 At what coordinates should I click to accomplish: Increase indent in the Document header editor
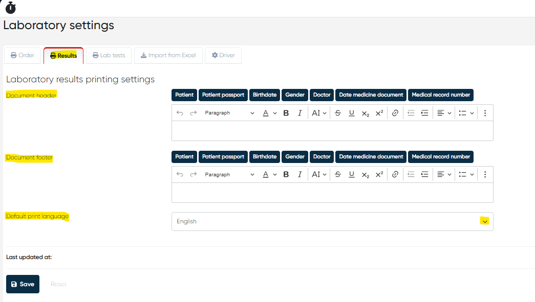424,113
